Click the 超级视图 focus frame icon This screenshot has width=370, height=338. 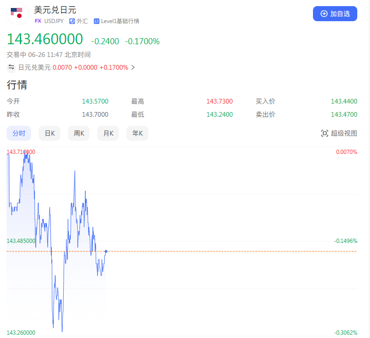(324, 133)
